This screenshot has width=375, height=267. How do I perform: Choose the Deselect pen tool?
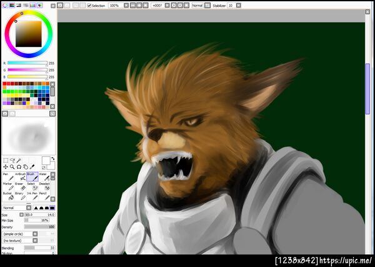click(x=44, y=186)
